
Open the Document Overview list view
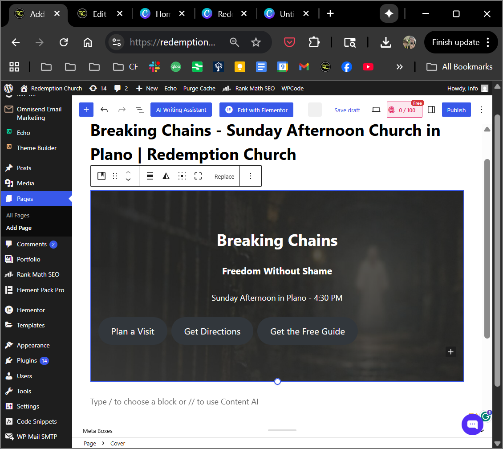point(139,110)
